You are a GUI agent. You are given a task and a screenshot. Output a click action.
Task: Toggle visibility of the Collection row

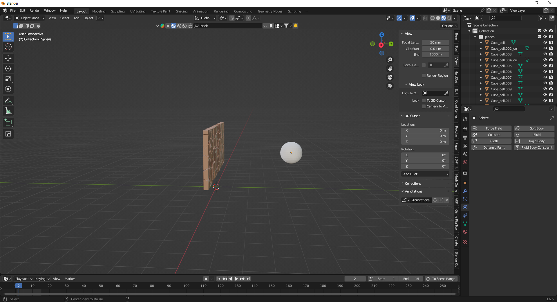pos(545,31)
